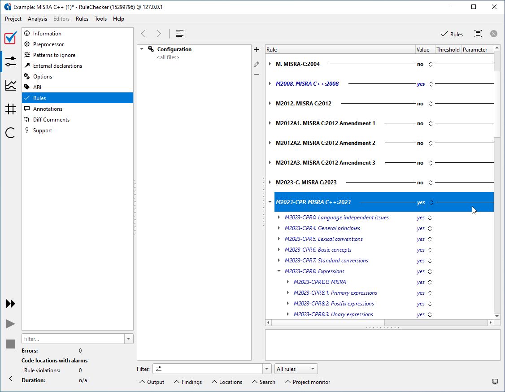Expand M2023-C. MISRA C:2023 group
This screenshot has width=505, height=392.
tap(270, 182)
